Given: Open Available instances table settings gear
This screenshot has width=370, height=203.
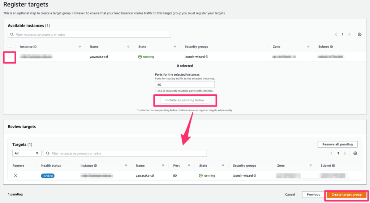Looking at the screenshot, I should click(x=360, y=34).
